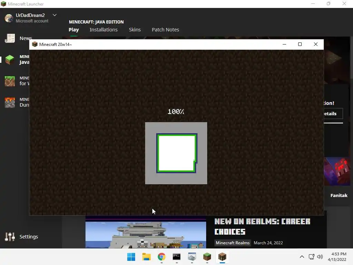Open the taskbar app next to command prompt

pyautogui.click(x=192, y=257)
